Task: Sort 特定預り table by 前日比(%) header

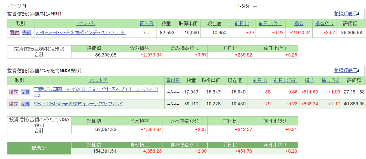Action: 270,23
